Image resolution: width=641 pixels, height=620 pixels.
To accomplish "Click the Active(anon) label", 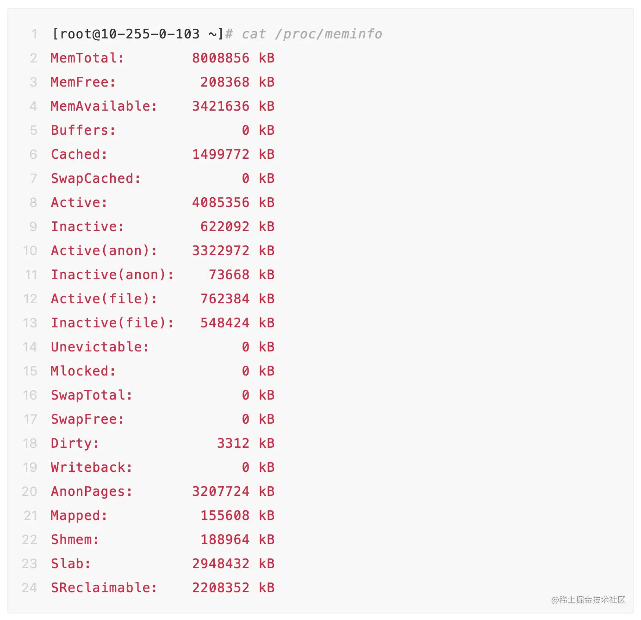I will pos(104,251).
